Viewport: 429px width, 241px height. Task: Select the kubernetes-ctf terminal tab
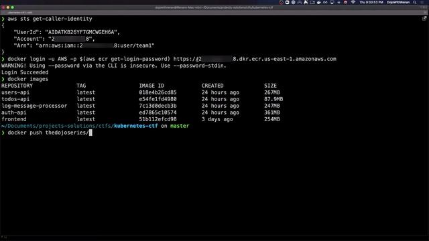coord(19,13)
